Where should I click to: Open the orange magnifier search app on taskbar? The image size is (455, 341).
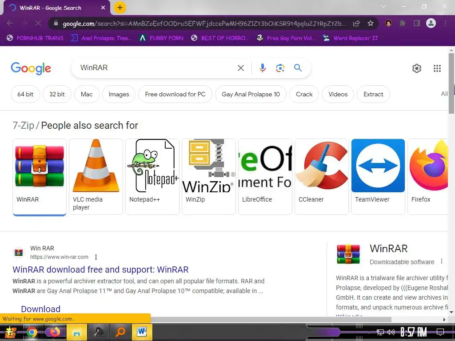(x=120, y=332)
